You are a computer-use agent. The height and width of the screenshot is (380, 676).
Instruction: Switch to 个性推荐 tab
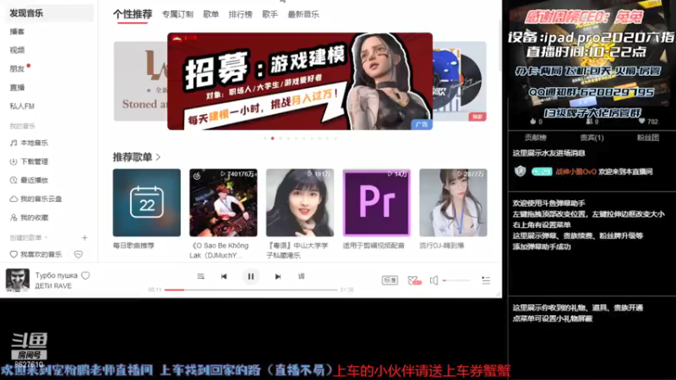[133, 14]
